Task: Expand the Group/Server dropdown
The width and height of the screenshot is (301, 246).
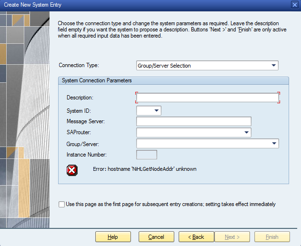Action: click(274, 143)
